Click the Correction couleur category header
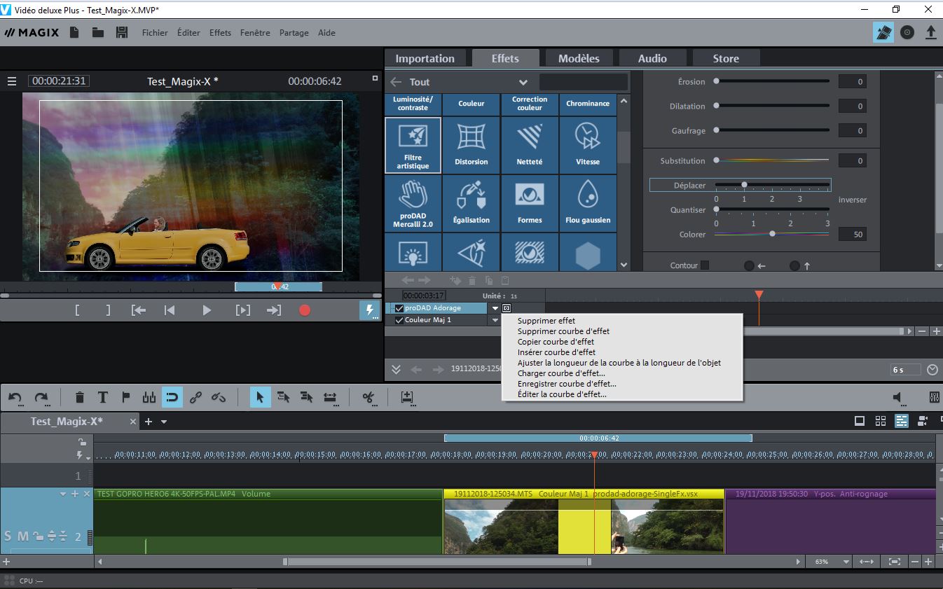This screenshot has height=589, width=943. tap(530, 104)
